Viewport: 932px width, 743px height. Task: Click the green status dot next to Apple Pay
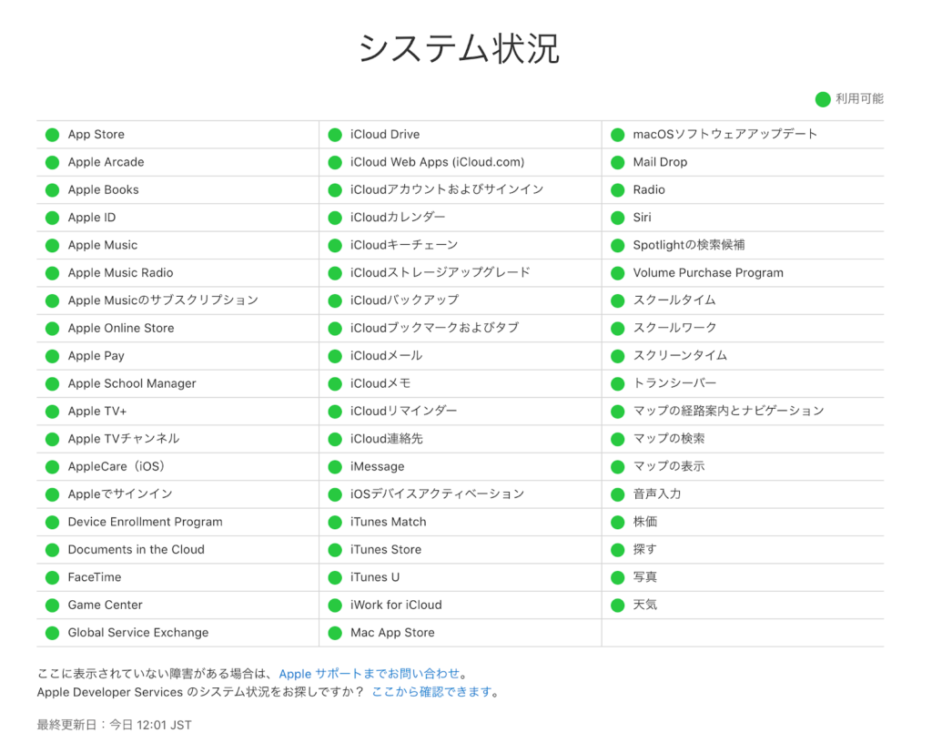coord(52,356)
